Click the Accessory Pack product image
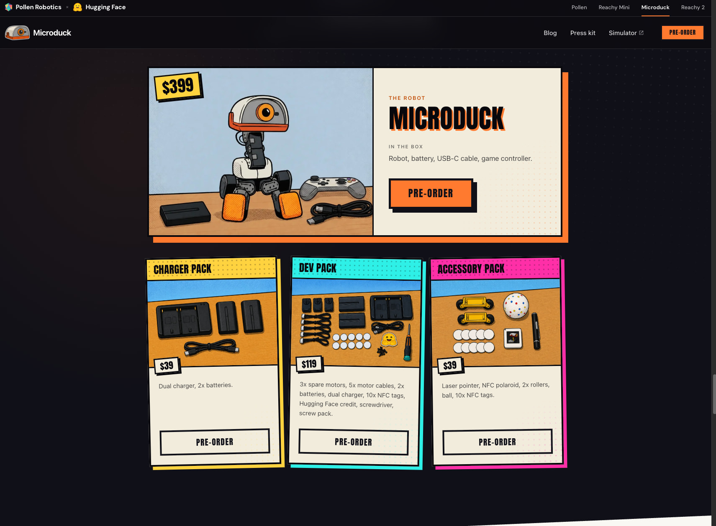The width and height of the screenshot is (716, 526). pos(496,323)
